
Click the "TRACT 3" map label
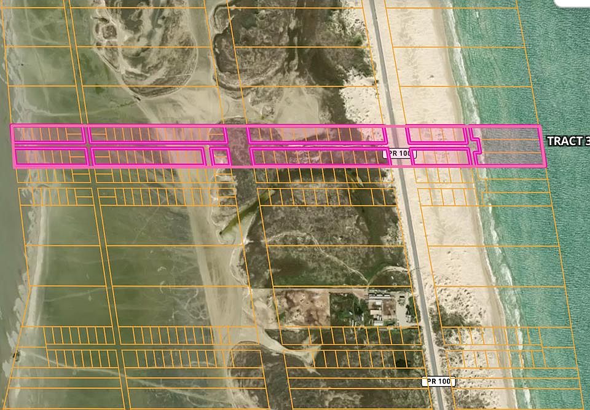[x=568, y=141]
